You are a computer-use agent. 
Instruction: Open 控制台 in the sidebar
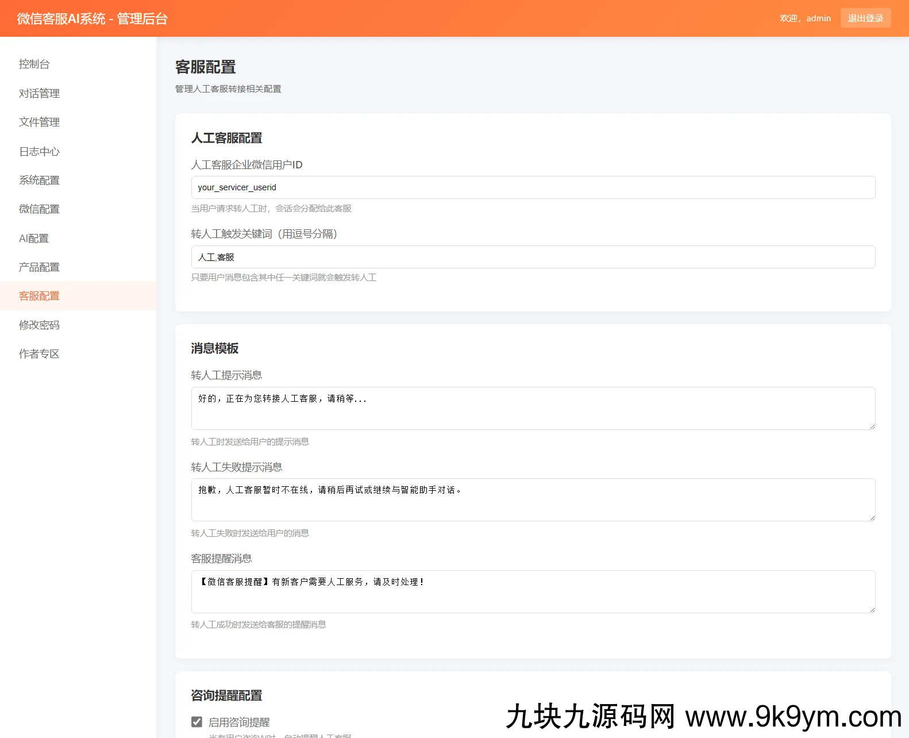(x=34, y=64)
